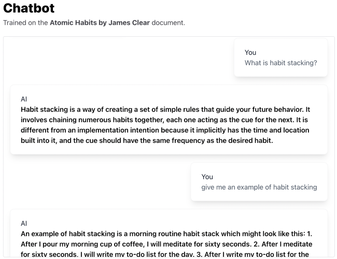The height and width of the screenshot is (259, 337).
Task: Click "You" label above the example request
Action: [207, 177]
